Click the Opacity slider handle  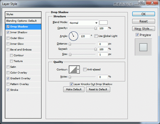click(95, 28)
